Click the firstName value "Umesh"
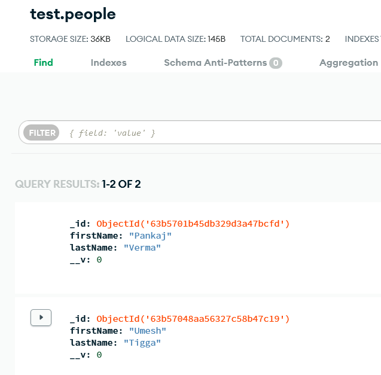Image resolution: width=381 pixels, height=375 pixels. 148,331
